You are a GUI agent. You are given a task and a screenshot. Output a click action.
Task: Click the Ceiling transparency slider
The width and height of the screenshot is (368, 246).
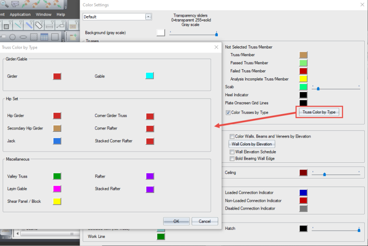pyautogui.click(x=336, y=174)
